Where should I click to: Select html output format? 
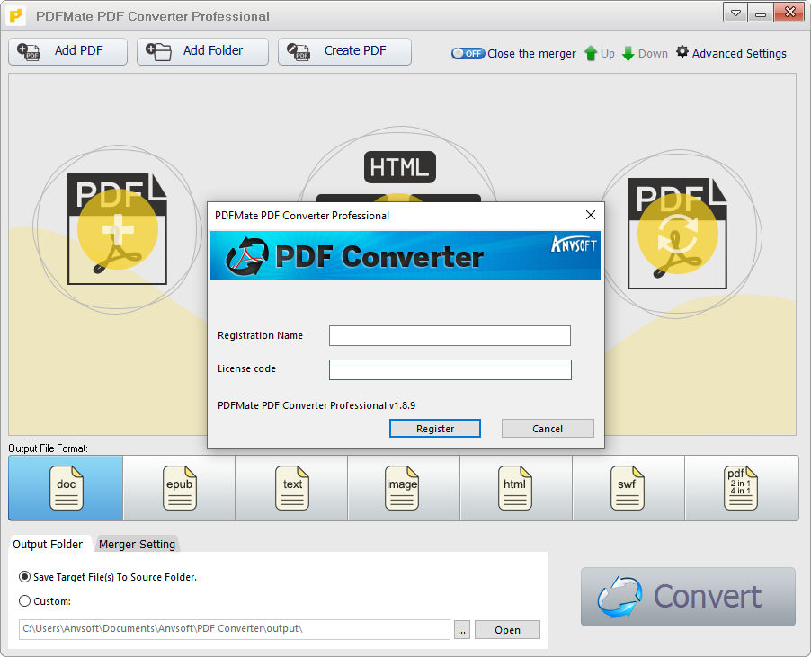tap(514, 488)
